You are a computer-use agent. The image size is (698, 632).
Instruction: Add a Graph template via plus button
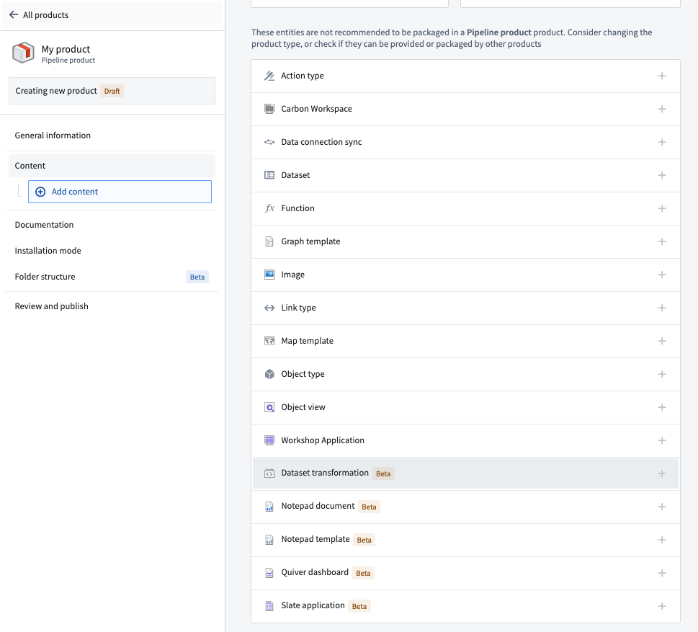[x=662, y=241]
